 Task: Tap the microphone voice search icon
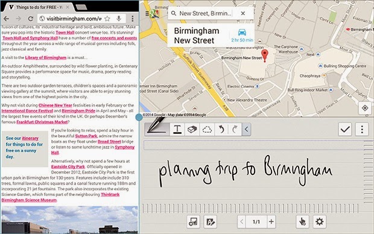pyautogui.click(x=119, y=18)
